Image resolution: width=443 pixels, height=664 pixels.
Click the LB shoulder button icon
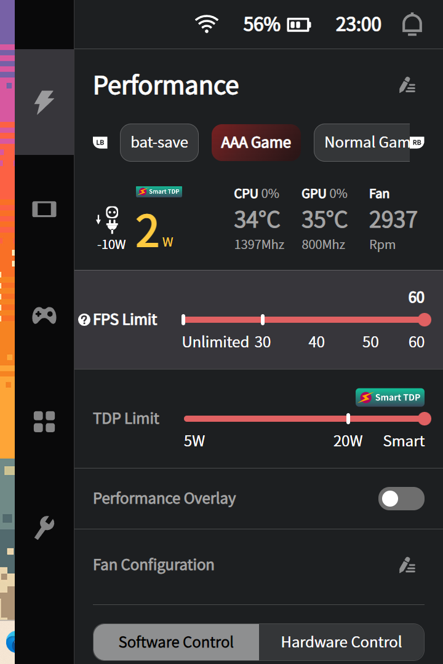[100, 142]
